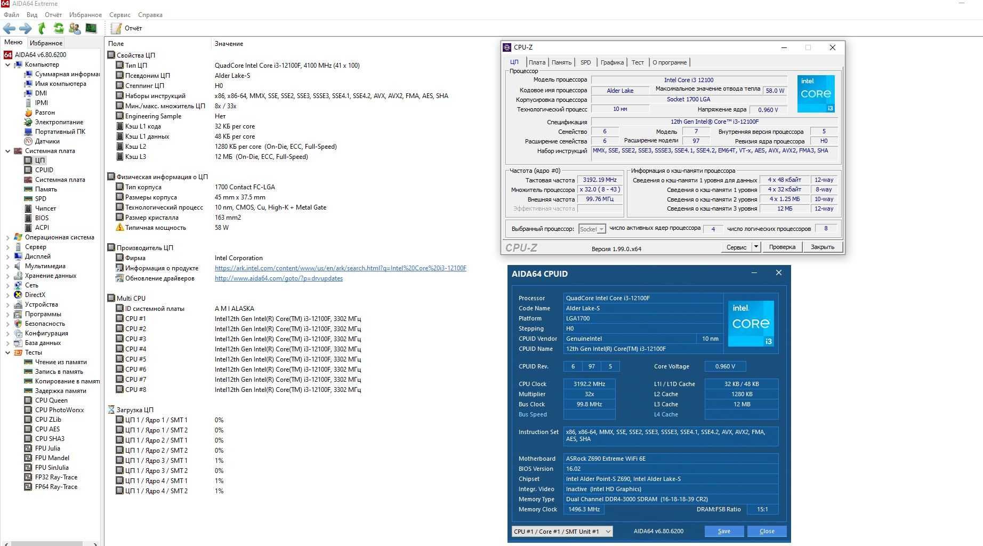Expand the Дисплей tree node
Viewport: 983px width, 546px height.
coord(7,256)
